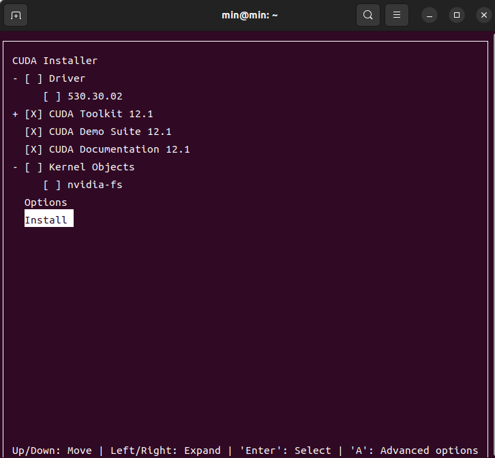Click the CUDA Documentation 12.1 label
Screen dimensions: 495x458
pyautogui.click(x=119, y=149)
